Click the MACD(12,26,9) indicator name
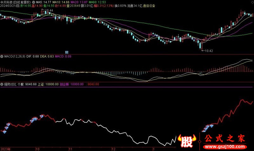 (15, 57)
